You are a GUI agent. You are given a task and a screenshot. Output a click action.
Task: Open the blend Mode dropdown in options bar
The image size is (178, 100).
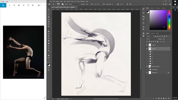point(74,4)
